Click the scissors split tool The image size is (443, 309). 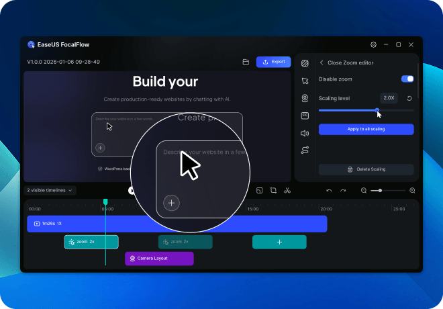tap(287, 190)
